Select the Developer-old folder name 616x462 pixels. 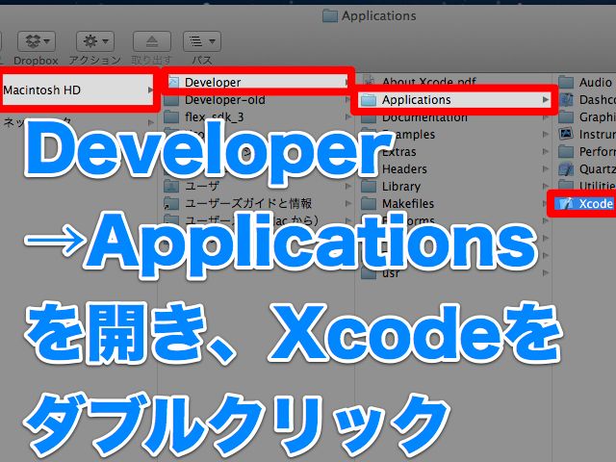pyautogui.click(x=225, y=100)
